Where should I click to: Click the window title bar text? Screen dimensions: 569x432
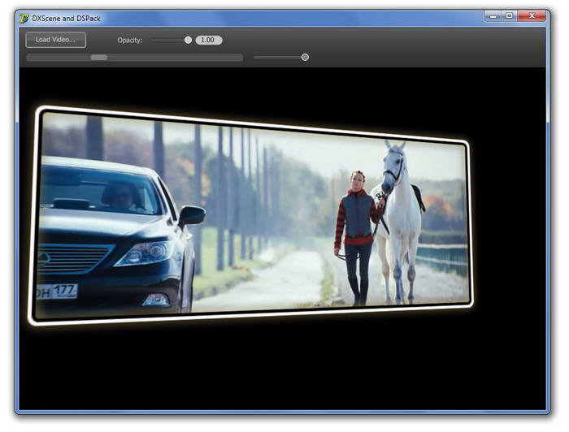pos(66,18)
